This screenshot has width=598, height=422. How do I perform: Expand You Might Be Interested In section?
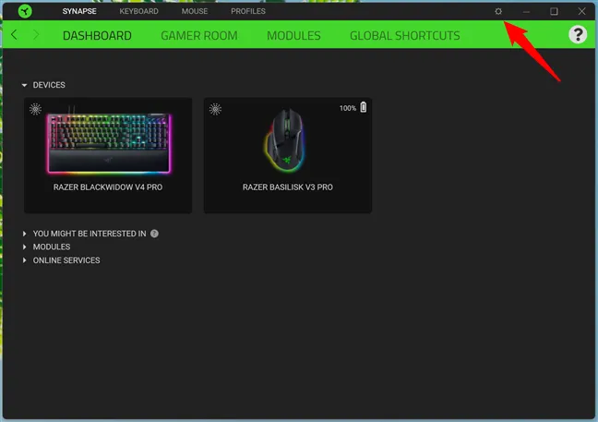24,234
